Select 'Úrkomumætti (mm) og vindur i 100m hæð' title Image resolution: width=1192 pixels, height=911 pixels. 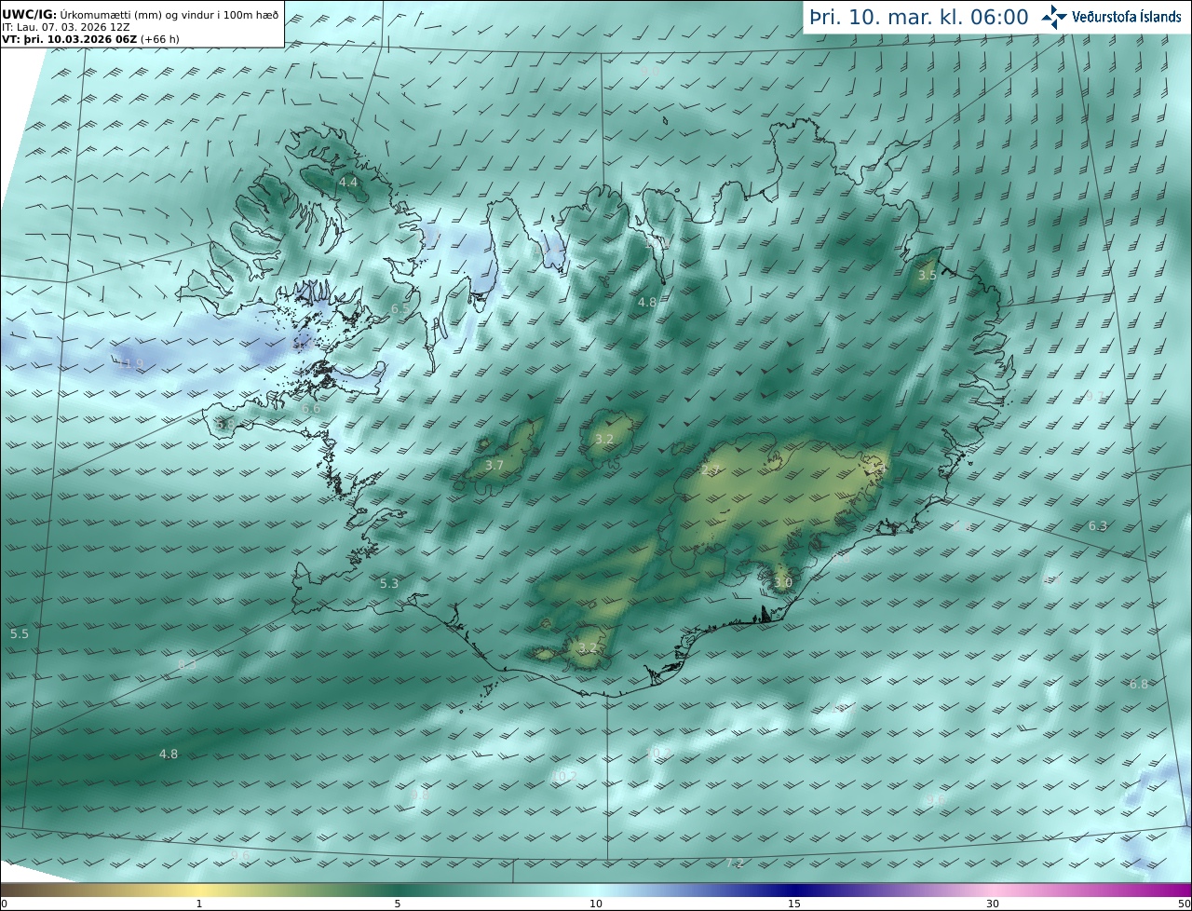click(169, 15)
